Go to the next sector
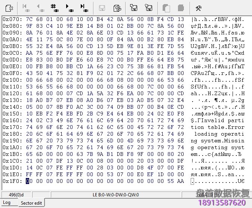252x208 pixels. coord(70,7)
